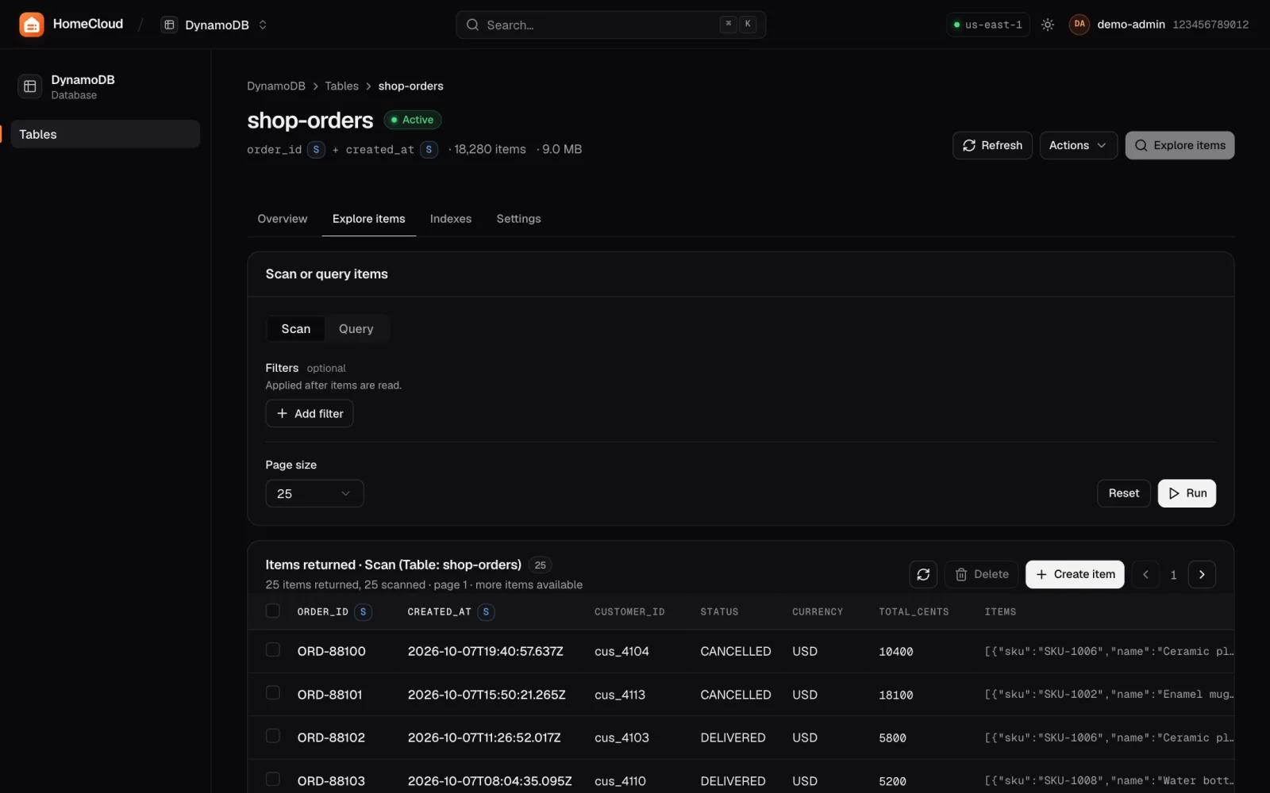This screenshot has height=793, width=1270.
Task: Open order ORD-88100
Action: click(x=332, y=651)
